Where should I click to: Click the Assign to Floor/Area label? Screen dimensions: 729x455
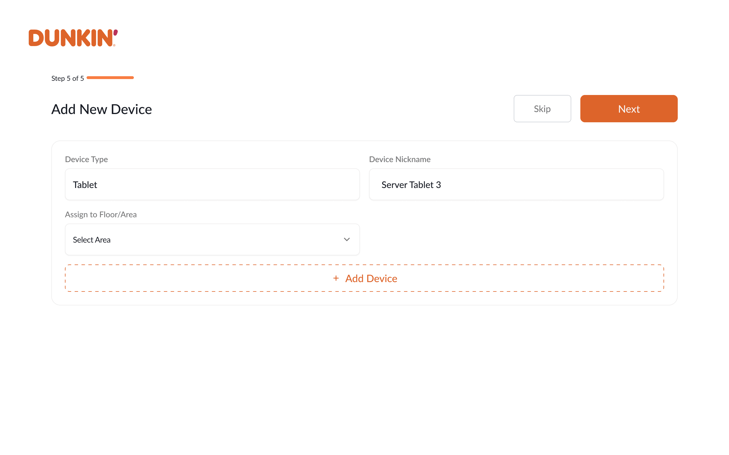pos(101,214)
